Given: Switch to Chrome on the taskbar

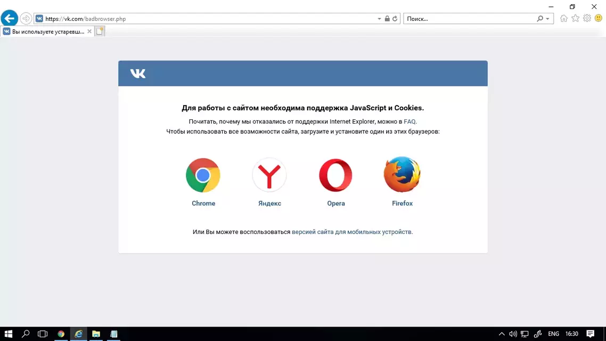Looking at the screenshot, I should point(61,334).
